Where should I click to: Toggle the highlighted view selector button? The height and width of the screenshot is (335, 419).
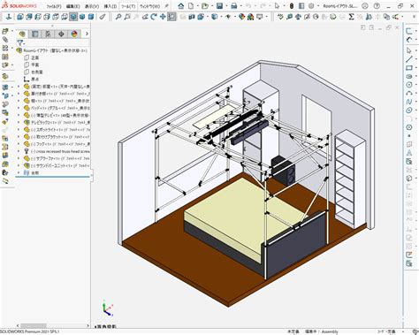click(x=171, y=17)
